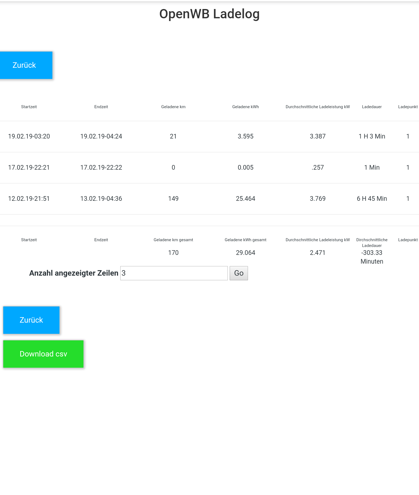Click the Dirchschnittliche Ladedauer header
419x495 pixels.
[x=372, y=243]
